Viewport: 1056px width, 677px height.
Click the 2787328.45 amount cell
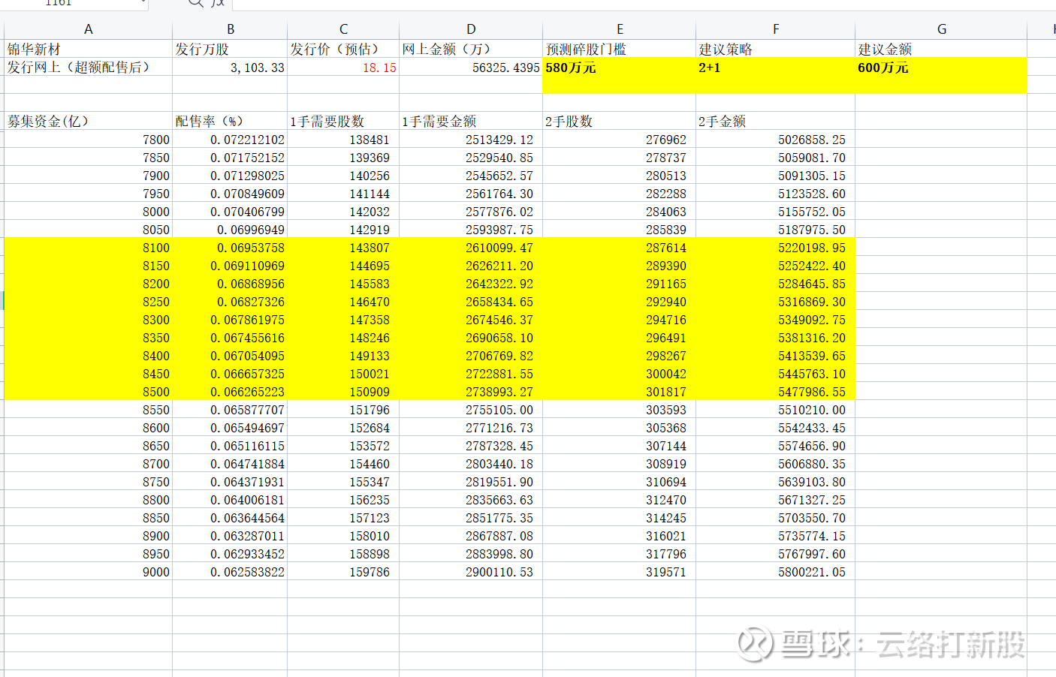click(x=471, y=445)
